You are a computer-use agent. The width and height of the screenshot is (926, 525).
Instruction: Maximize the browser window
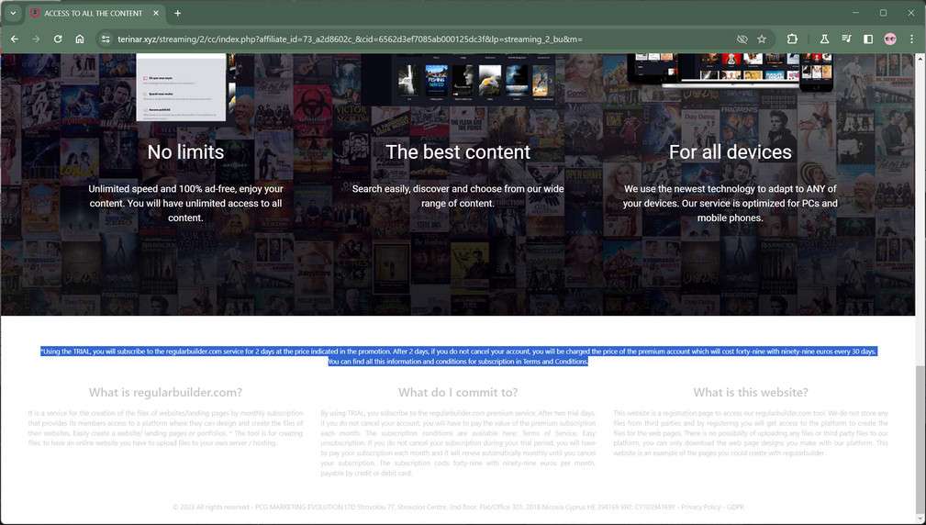pos(884,13)
